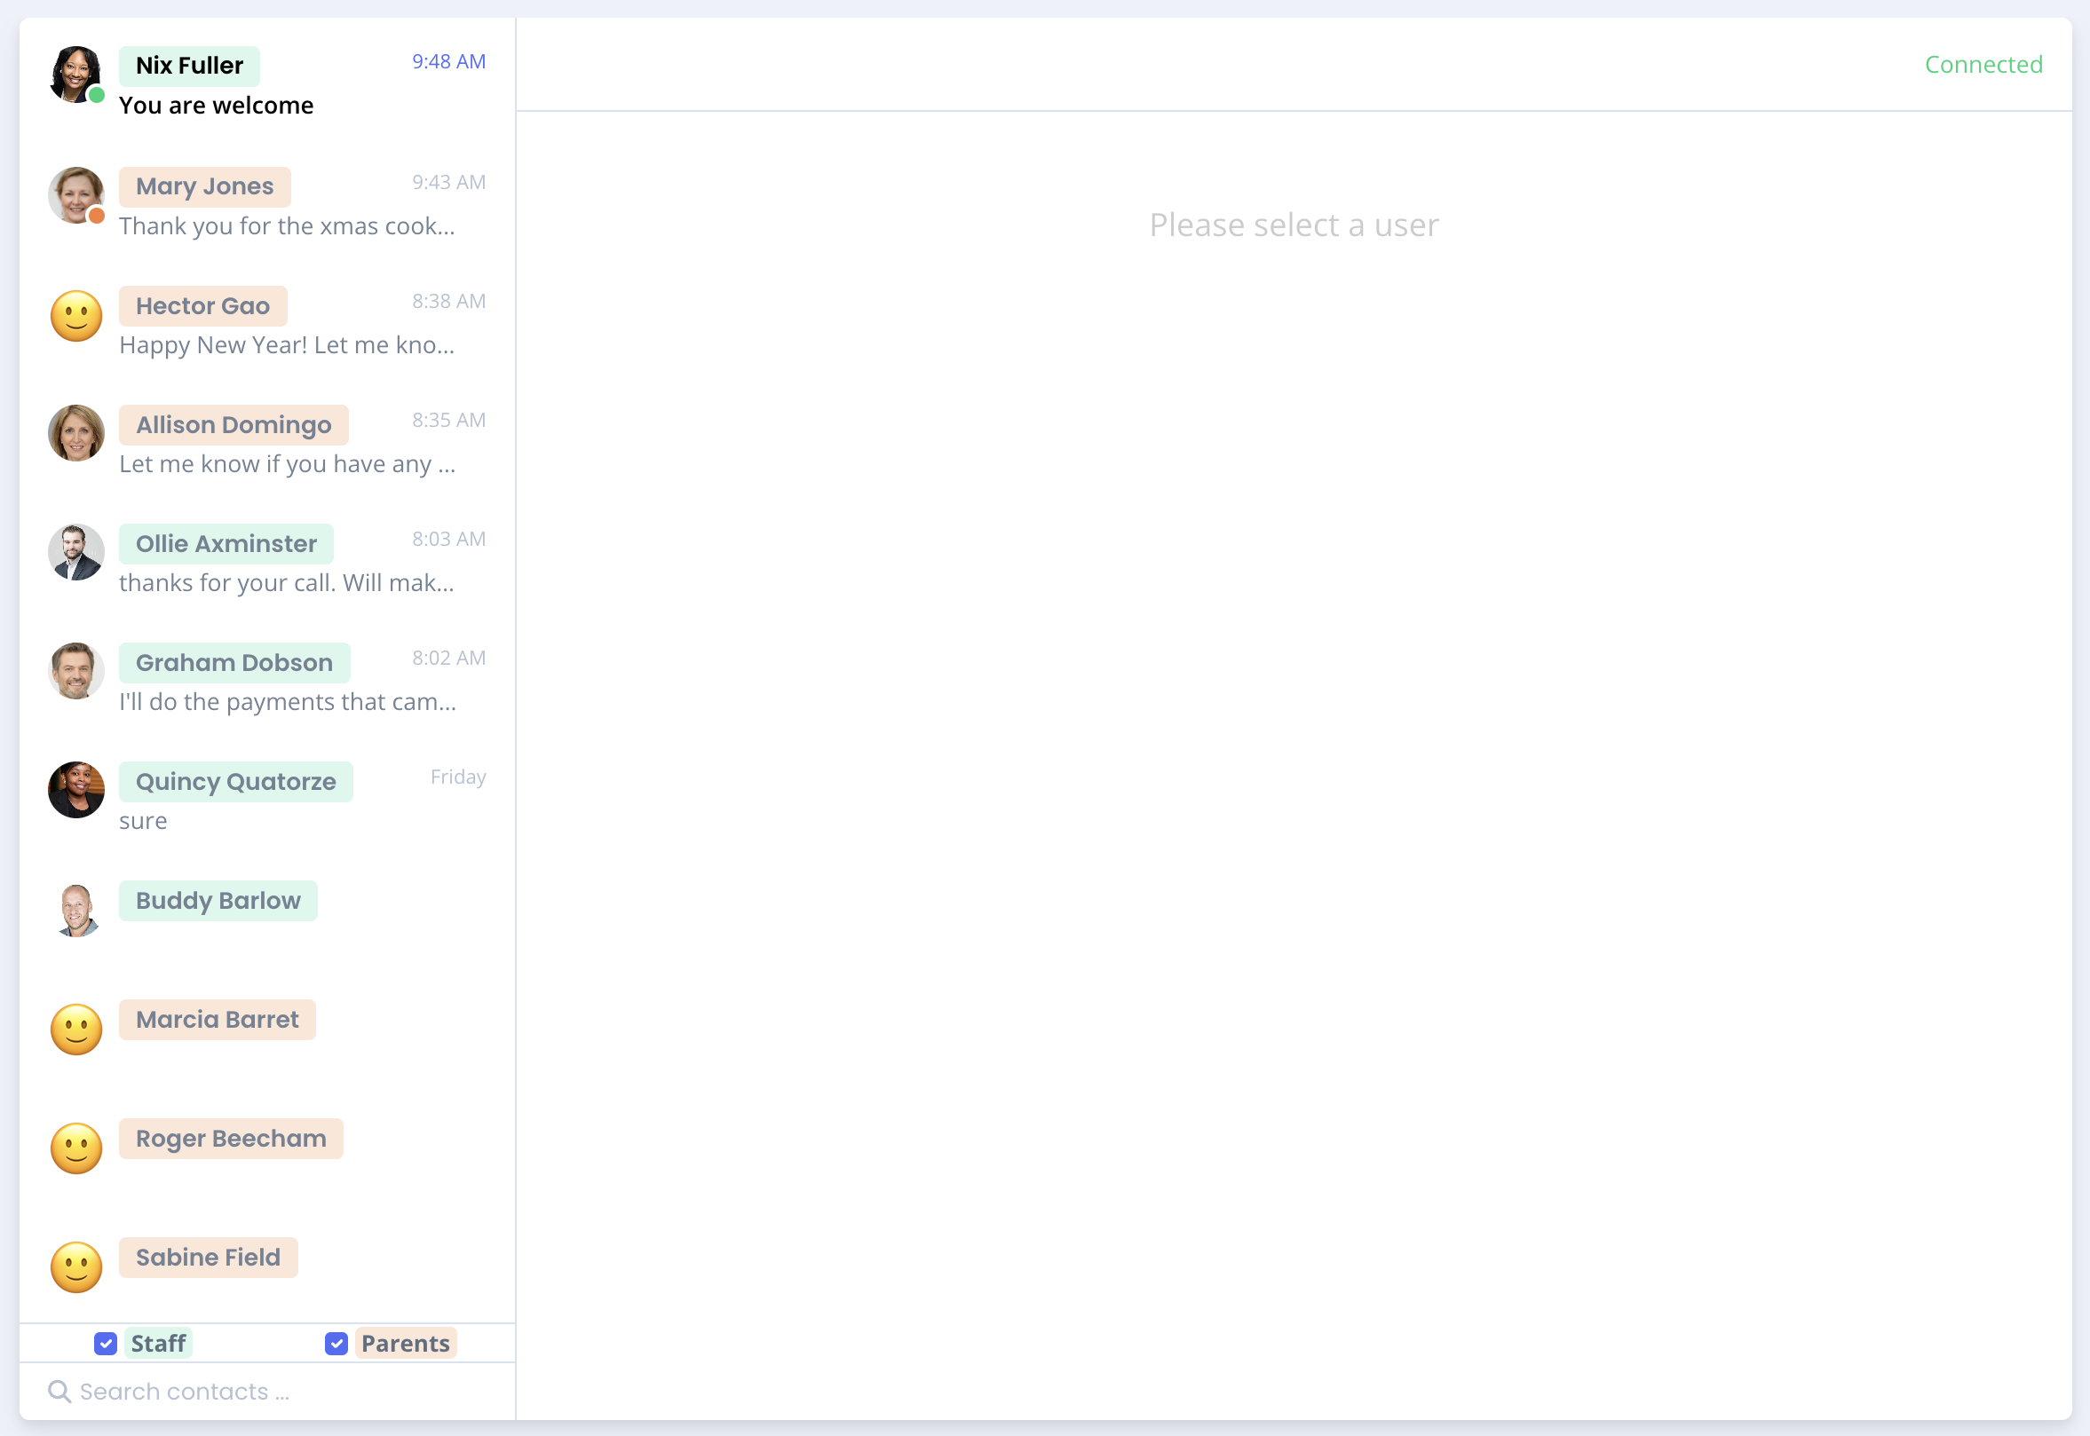2090x1436 pixels.
Task: Click the 9:48 AM timestamp
Action: [448, 61]
